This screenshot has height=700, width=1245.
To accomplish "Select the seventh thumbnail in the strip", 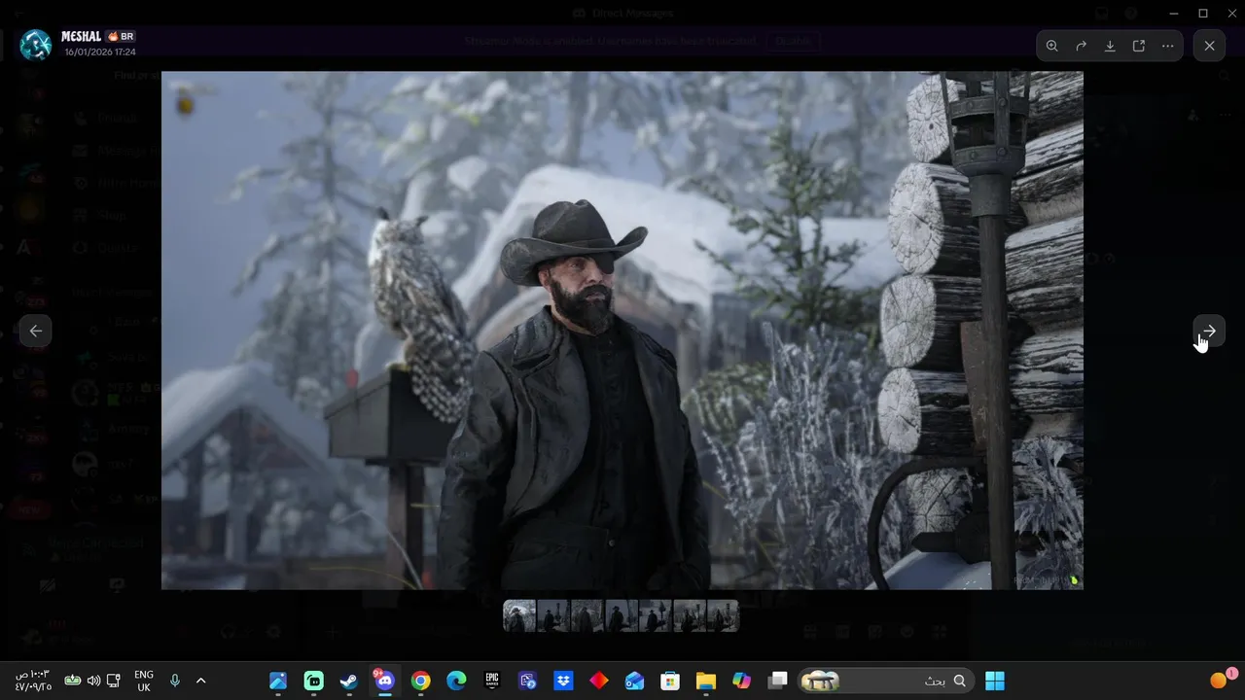I will pyautogui.click(x=723, y=616).
